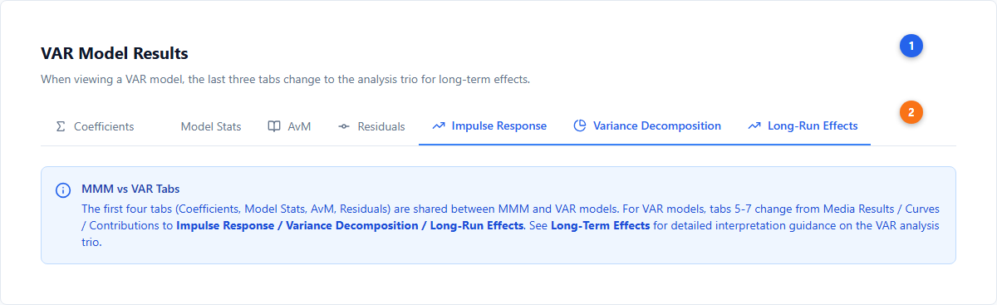Go to the Residuals tab
This screenshot has height=305, width=997.
point(371,126)
